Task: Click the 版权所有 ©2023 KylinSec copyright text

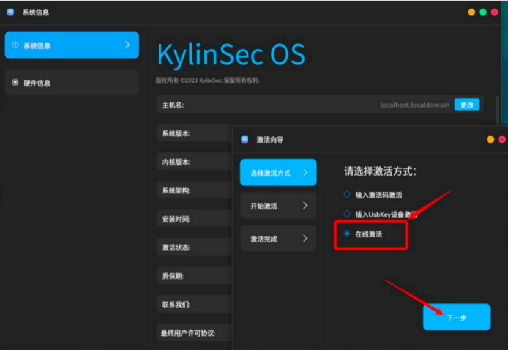Action: point(207,80)
